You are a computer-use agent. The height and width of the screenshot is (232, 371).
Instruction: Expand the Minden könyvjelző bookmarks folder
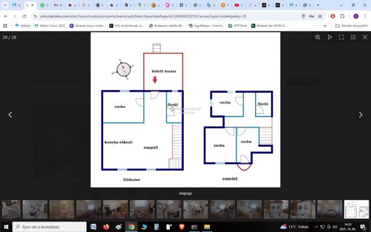pos(352,26)
